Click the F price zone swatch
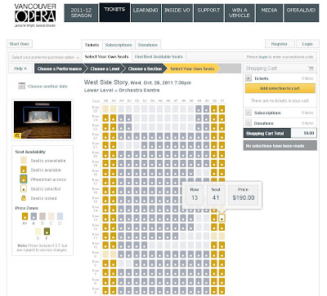 (x=47, y=232)
